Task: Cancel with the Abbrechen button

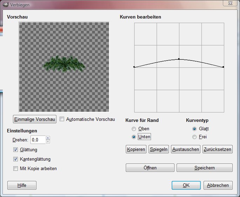Action: (218, 185)
